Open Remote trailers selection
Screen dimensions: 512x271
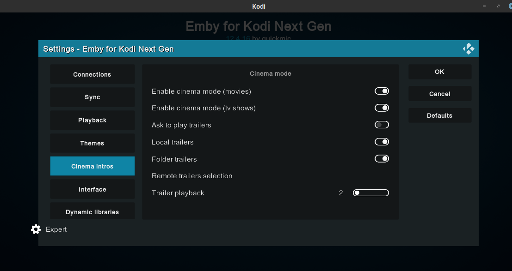tap(271, 176)
